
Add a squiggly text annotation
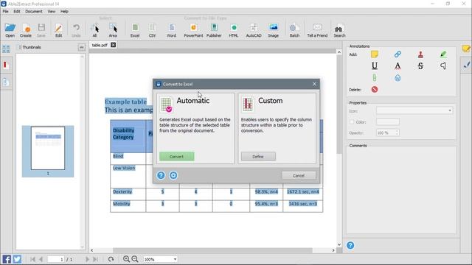(x=398, y=66)
